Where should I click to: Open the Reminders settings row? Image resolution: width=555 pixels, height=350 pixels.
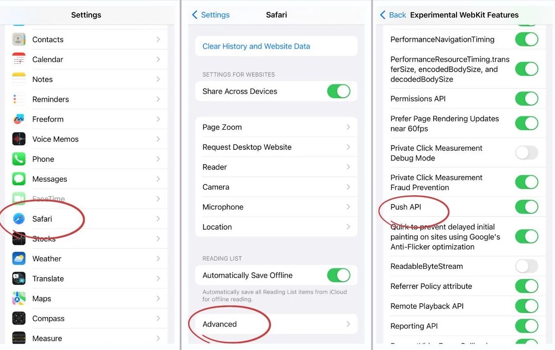(x=86, y=99)
